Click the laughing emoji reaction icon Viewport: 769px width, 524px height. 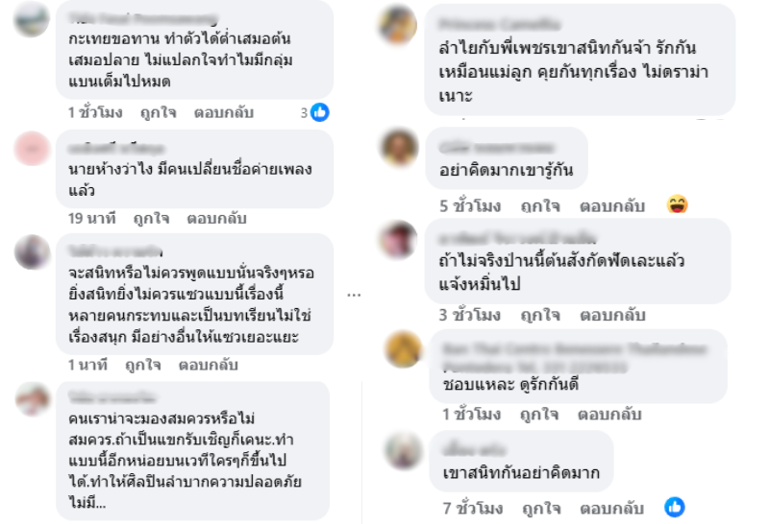click(x=678, y=204)
